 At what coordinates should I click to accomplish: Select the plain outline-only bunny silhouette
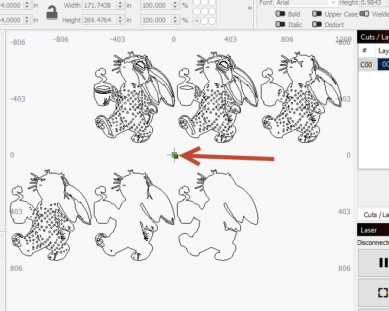click(x=218, y=215)
